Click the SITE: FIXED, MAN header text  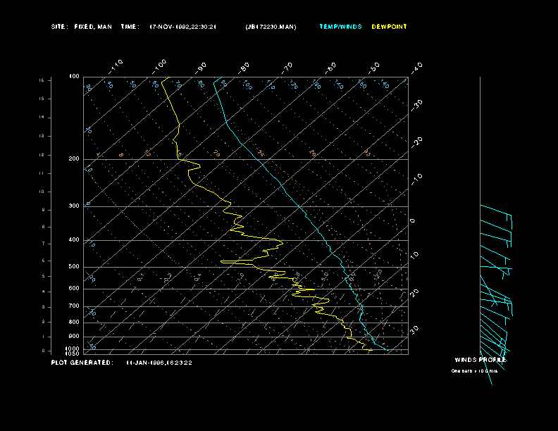[82, 27]
